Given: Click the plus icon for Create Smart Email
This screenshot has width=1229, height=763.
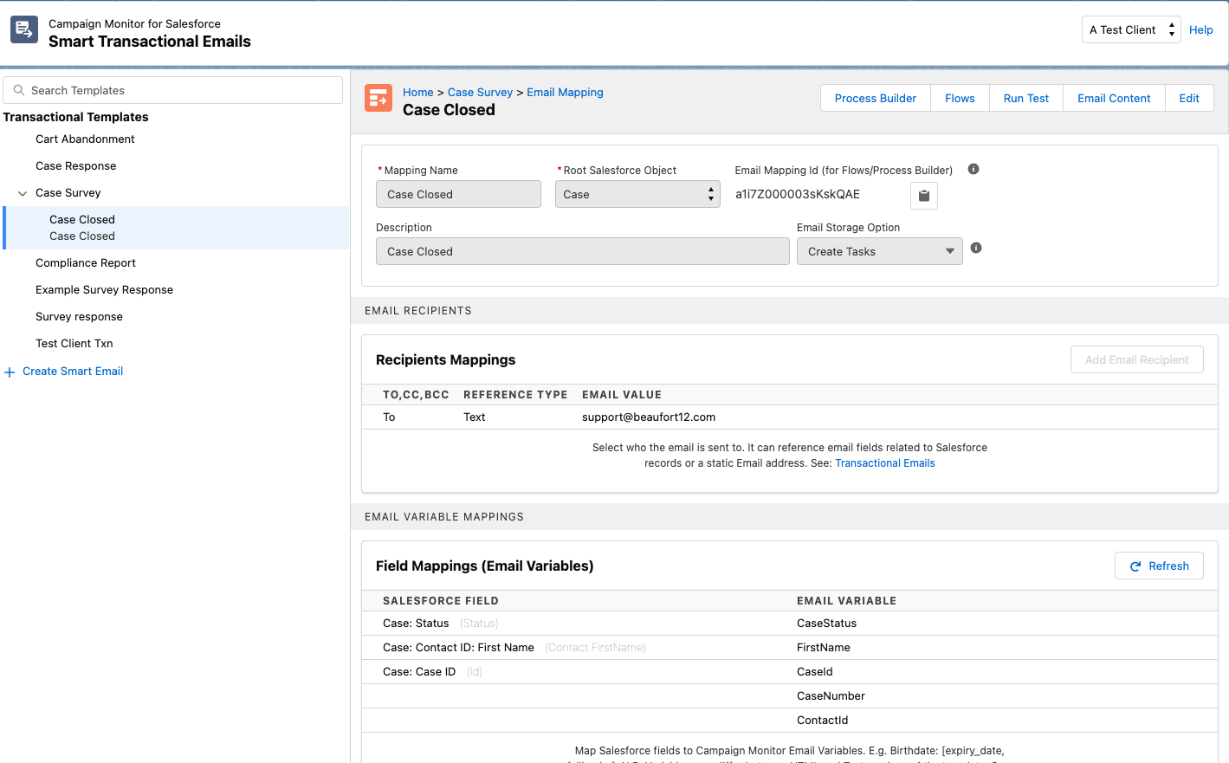Looking at the screenshot, I should [10, 372].
